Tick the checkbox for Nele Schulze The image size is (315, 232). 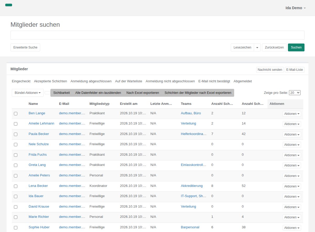click(x=15, y=144)
